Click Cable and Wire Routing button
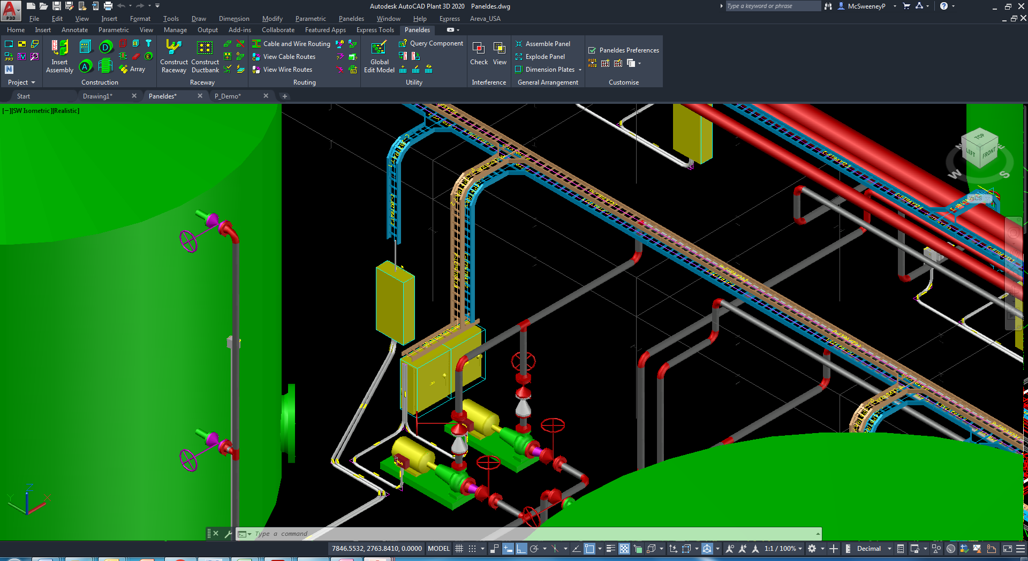Image resolution: width=1028 pixels, height=561 pixels. point(291,44)
